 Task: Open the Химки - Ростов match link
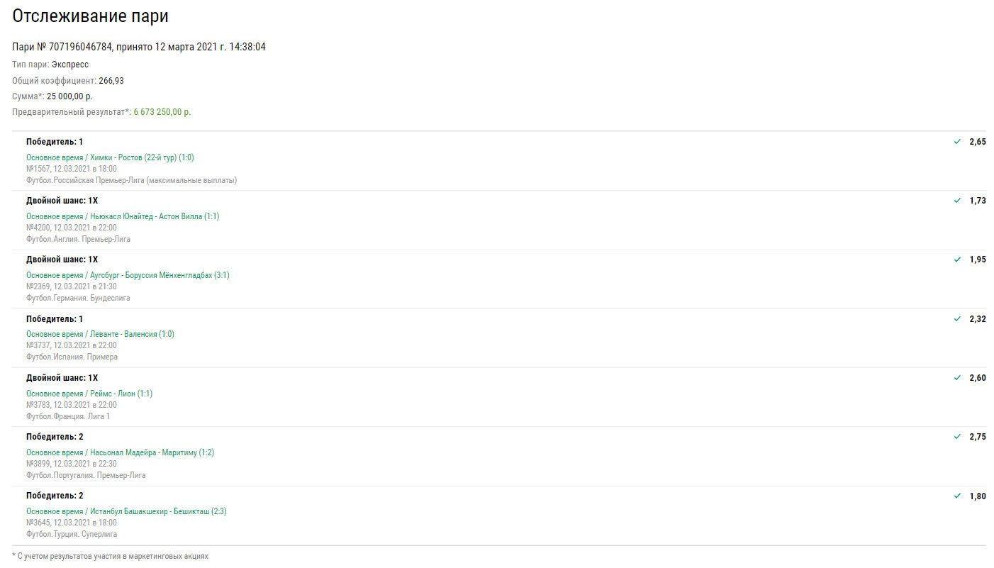[110, 157]
